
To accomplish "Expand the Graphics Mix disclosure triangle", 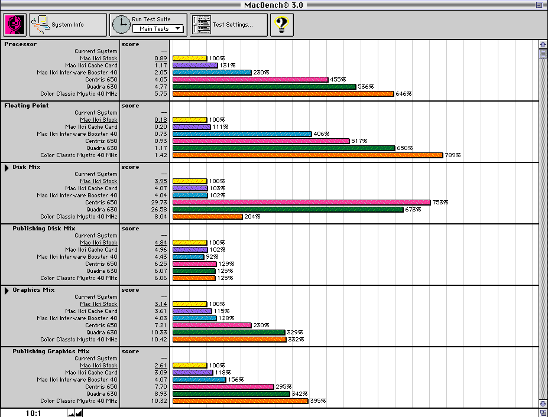I will (7, 291).
